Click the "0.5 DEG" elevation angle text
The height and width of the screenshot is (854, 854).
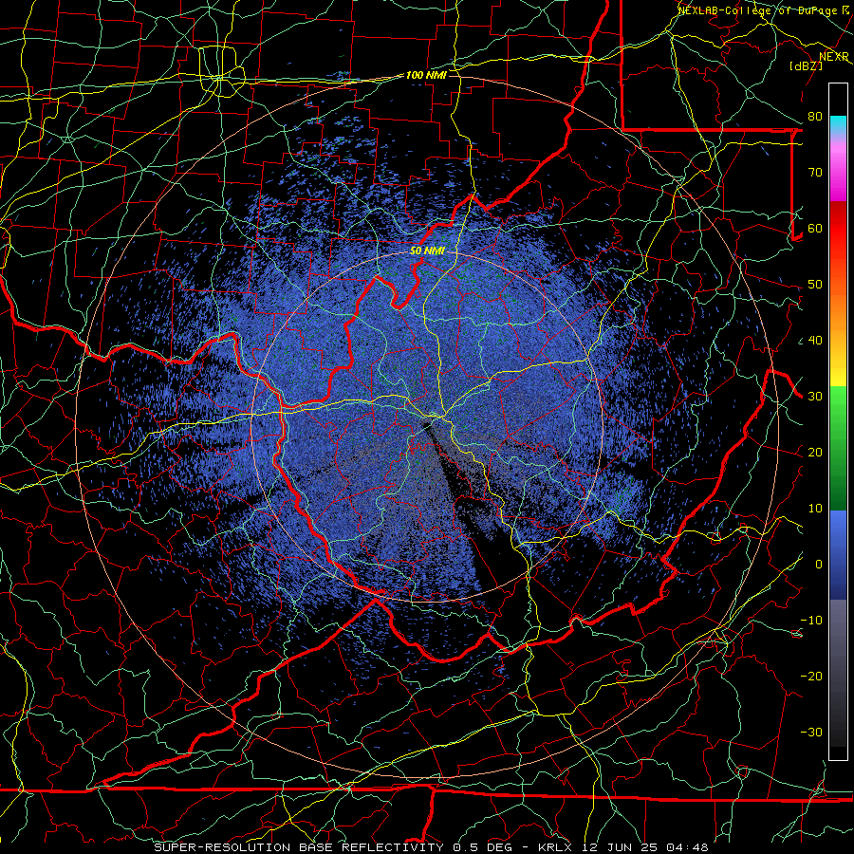pyautogui.click(x=485, y=847)
